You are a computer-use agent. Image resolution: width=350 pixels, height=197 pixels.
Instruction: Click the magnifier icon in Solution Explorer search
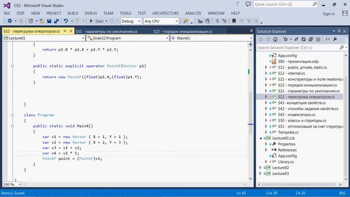pyautogui.click(x=341, y=48)
